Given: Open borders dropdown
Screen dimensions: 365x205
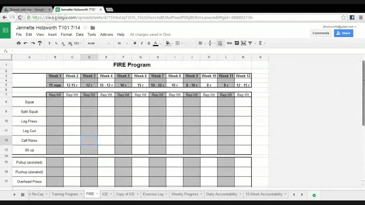Looking at the screenshot, I should [179, 43].
